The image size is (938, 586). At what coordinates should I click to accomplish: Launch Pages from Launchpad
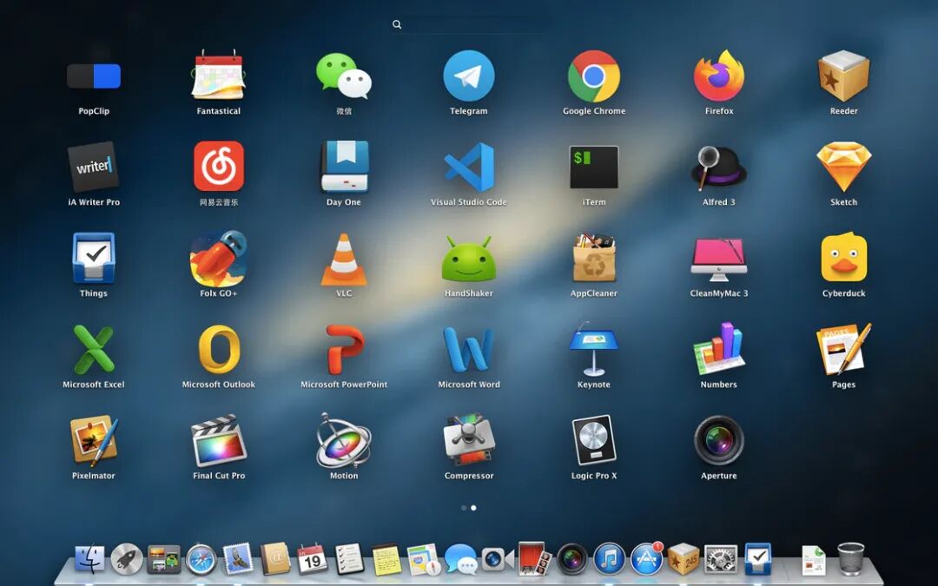[x=844, y=349]
